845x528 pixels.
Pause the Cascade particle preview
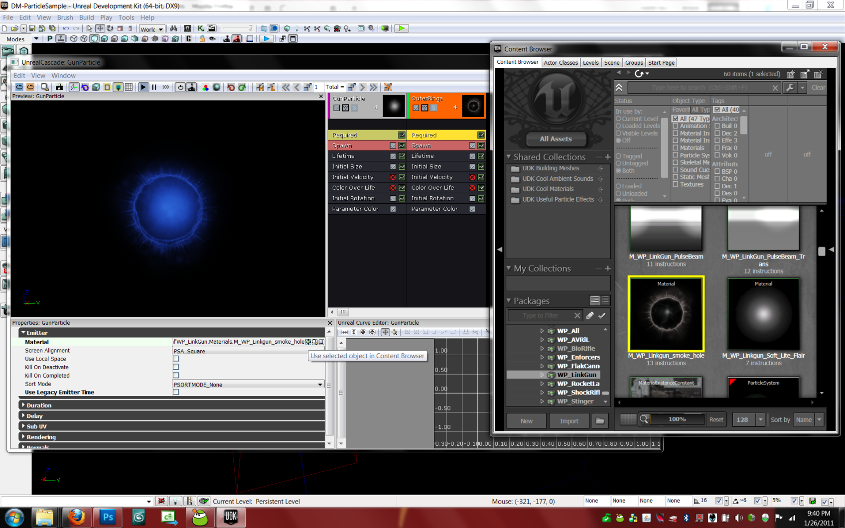point(154,87)
